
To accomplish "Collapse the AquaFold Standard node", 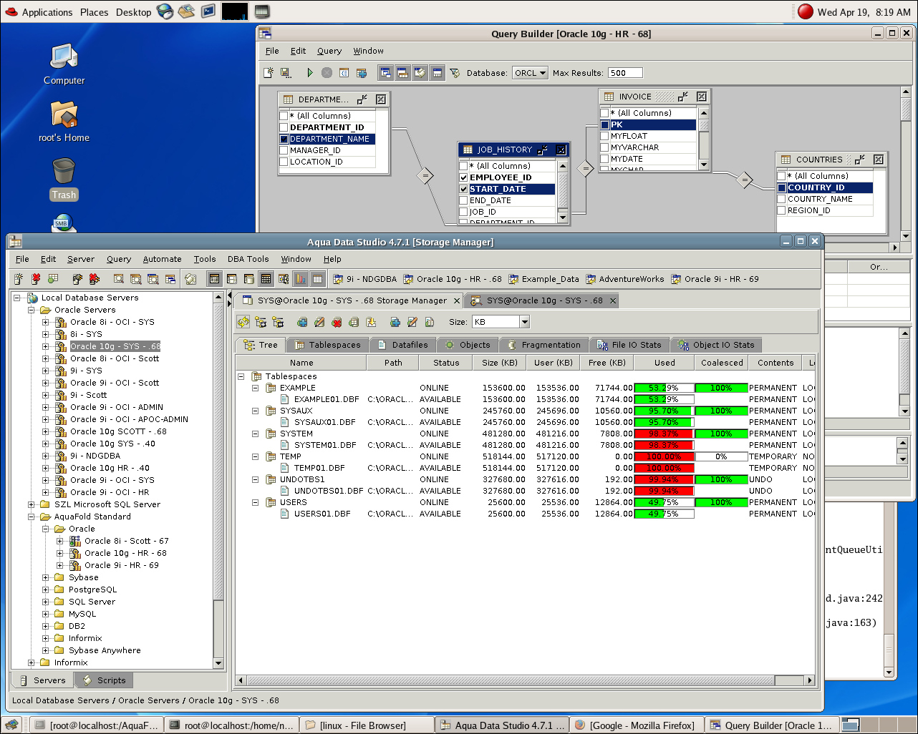I will 32,517.
